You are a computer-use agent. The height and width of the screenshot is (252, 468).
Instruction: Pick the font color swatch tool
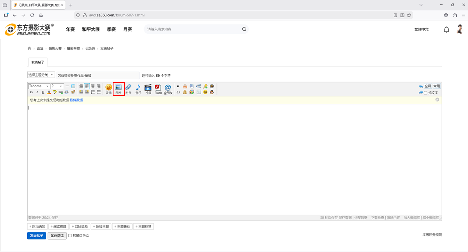pos(49,92)
